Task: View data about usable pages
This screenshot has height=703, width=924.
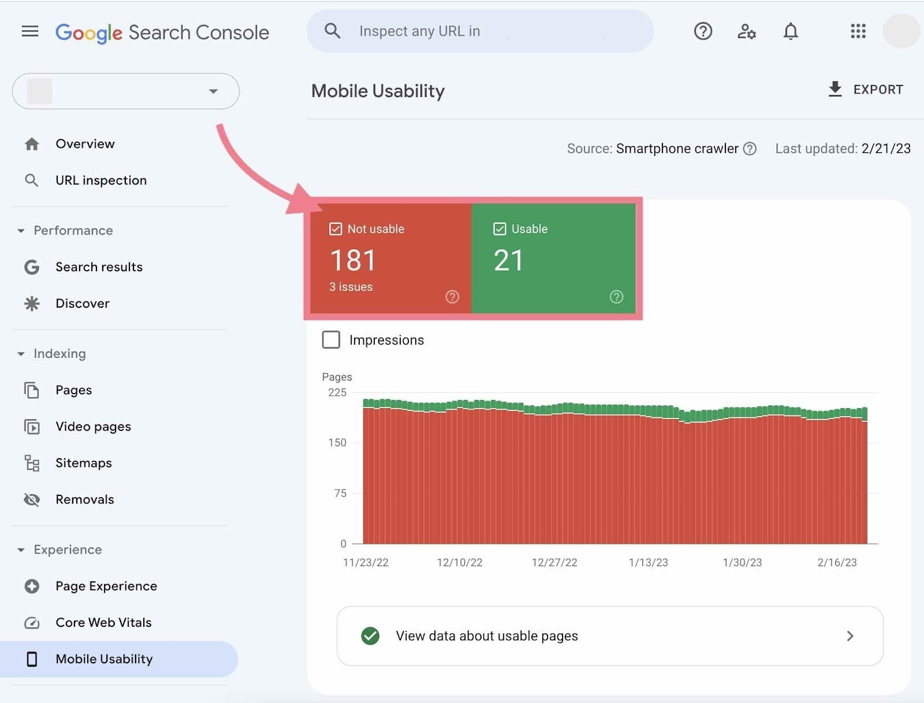Action: click(x=609, y=636)
